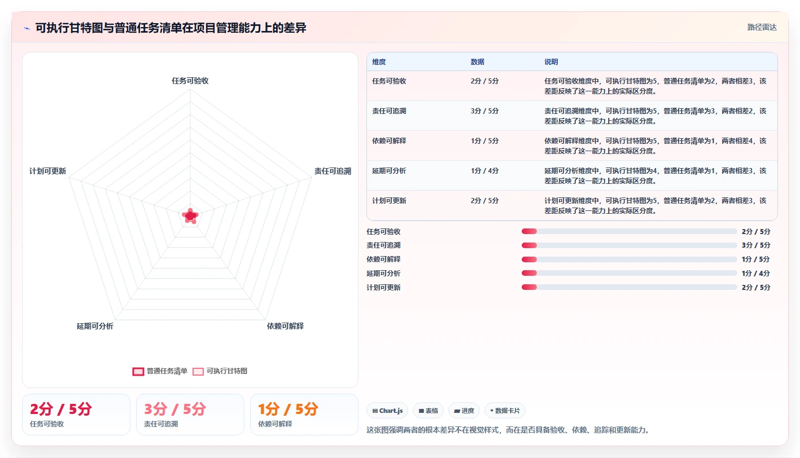Click the 普通任务清单 legend color box
This screenshot has height=458, width=800.
click(138, 371)
